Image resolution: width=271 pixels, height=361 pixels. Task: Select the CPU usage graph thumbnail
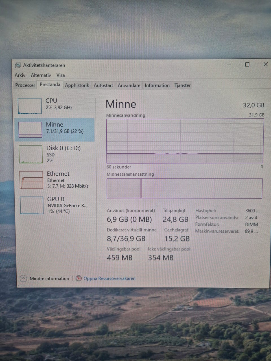30,106
